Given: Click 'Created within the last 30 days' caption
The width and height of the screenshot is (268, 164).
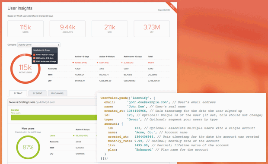Looking at the screenshot, I should (28, 132).
